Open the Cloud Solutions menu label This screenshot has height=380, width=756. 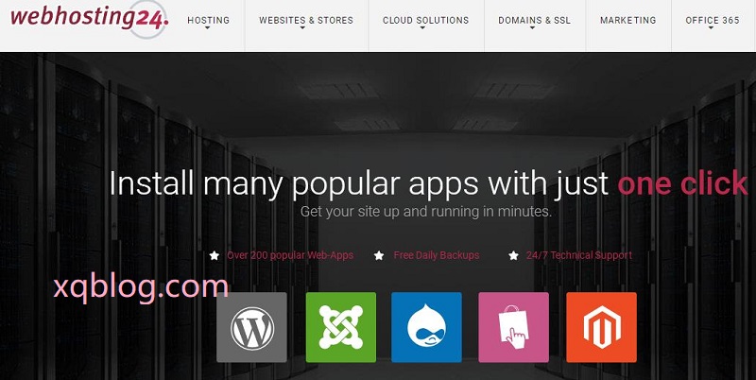[x=426, y=20]
